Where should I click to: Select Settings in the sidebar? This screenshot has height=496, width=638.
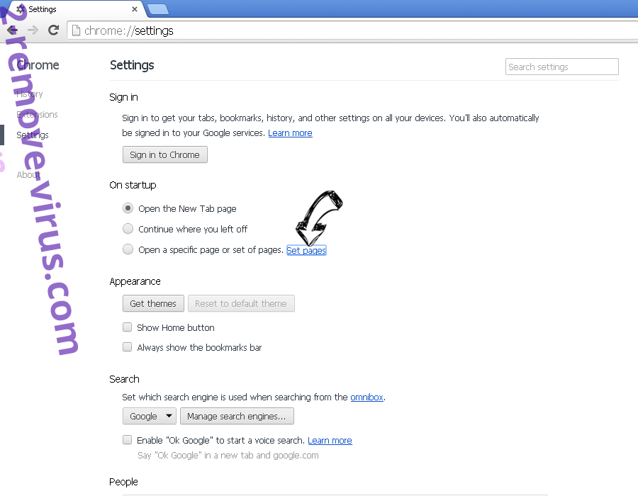coord(33,135)
